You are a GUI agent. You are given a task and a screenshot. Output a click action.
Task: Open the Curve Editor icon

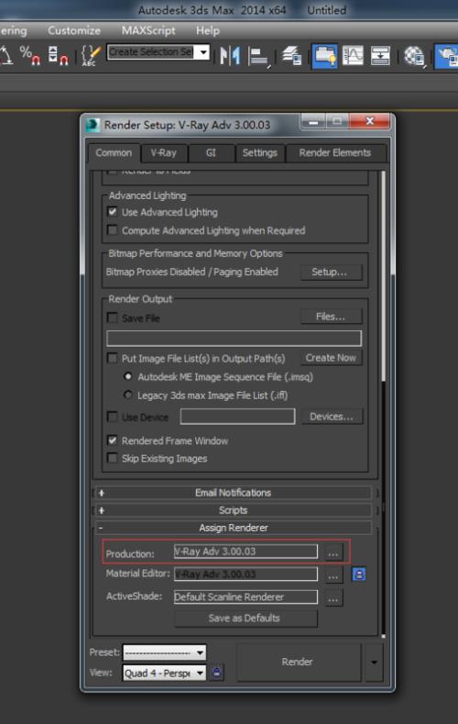pos(353,56)
